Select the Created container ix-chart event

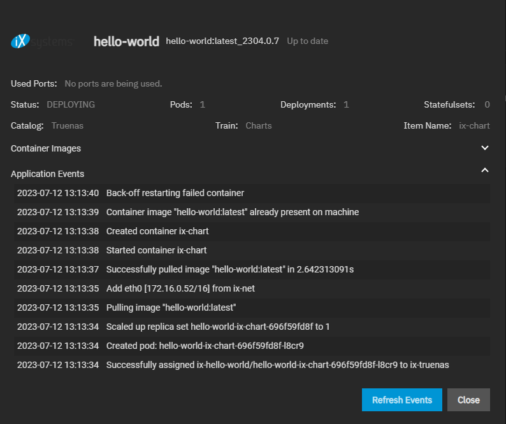click(x=252, y=231)
